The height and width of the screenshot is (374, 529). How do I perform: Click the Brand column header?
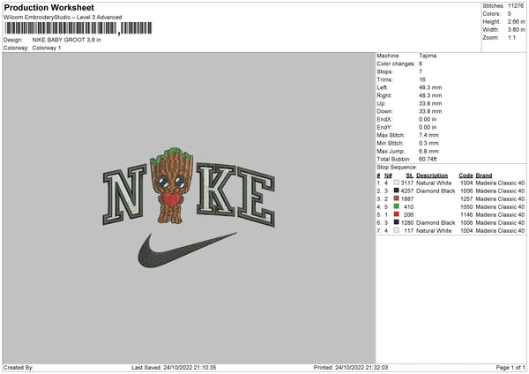tap(484, 176)
